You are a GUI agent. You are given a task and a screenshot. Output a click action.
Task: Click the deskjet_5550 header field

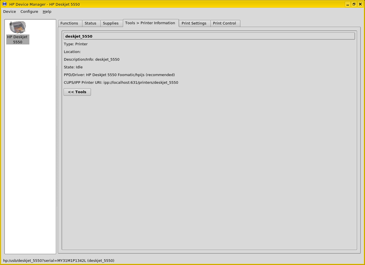click(x=209, y=36)
